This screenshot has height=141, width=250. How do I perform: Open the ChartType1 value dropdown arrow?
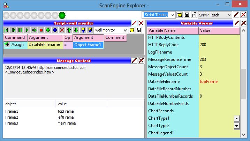[x=236, y=119]
